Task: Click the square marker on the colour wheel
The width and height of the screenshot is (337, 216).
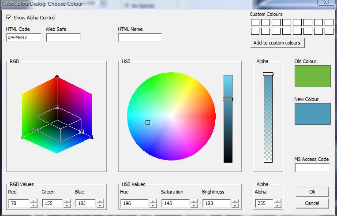Action: [x=148, y=123]
